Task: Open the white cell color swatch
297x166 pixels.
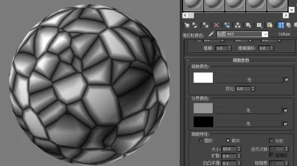Action: (203, 78)
